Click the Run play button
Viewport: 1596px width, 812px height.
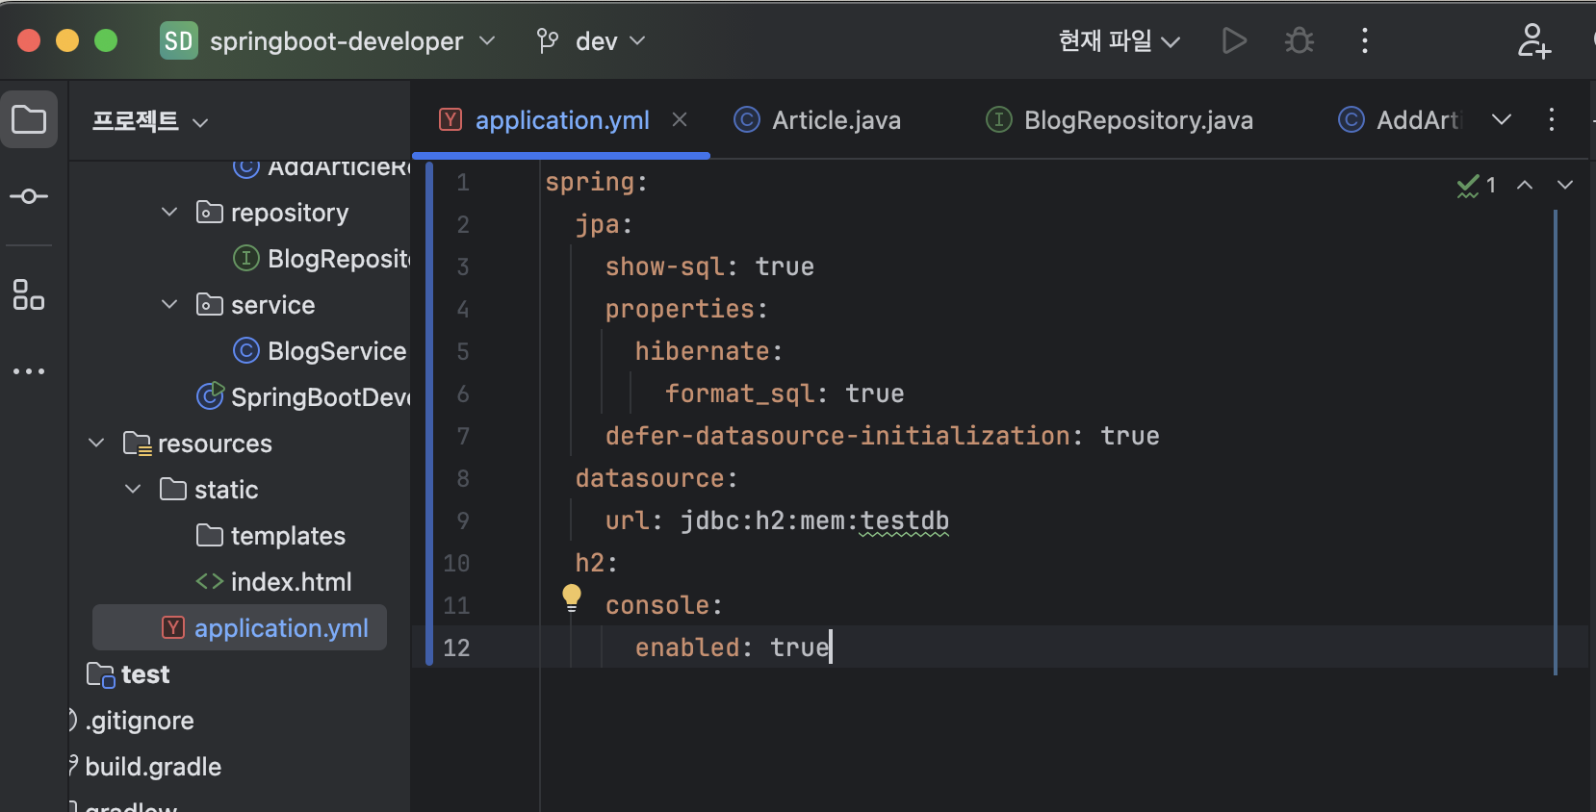coord(1234,40)
